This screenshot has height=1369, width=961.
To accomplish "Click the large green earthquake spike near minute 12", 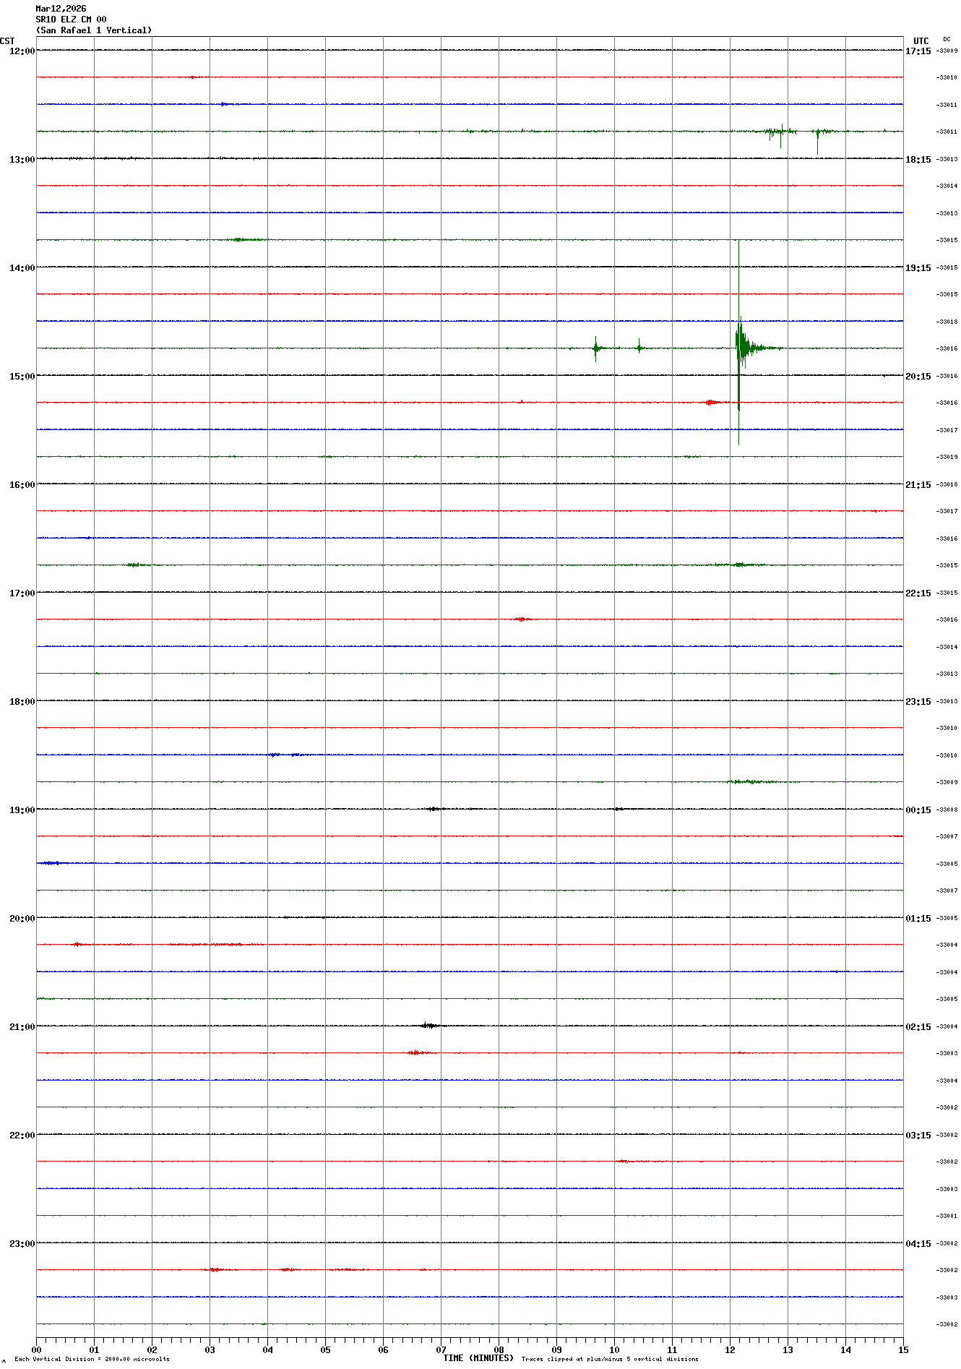I will [x=739, y=346].
